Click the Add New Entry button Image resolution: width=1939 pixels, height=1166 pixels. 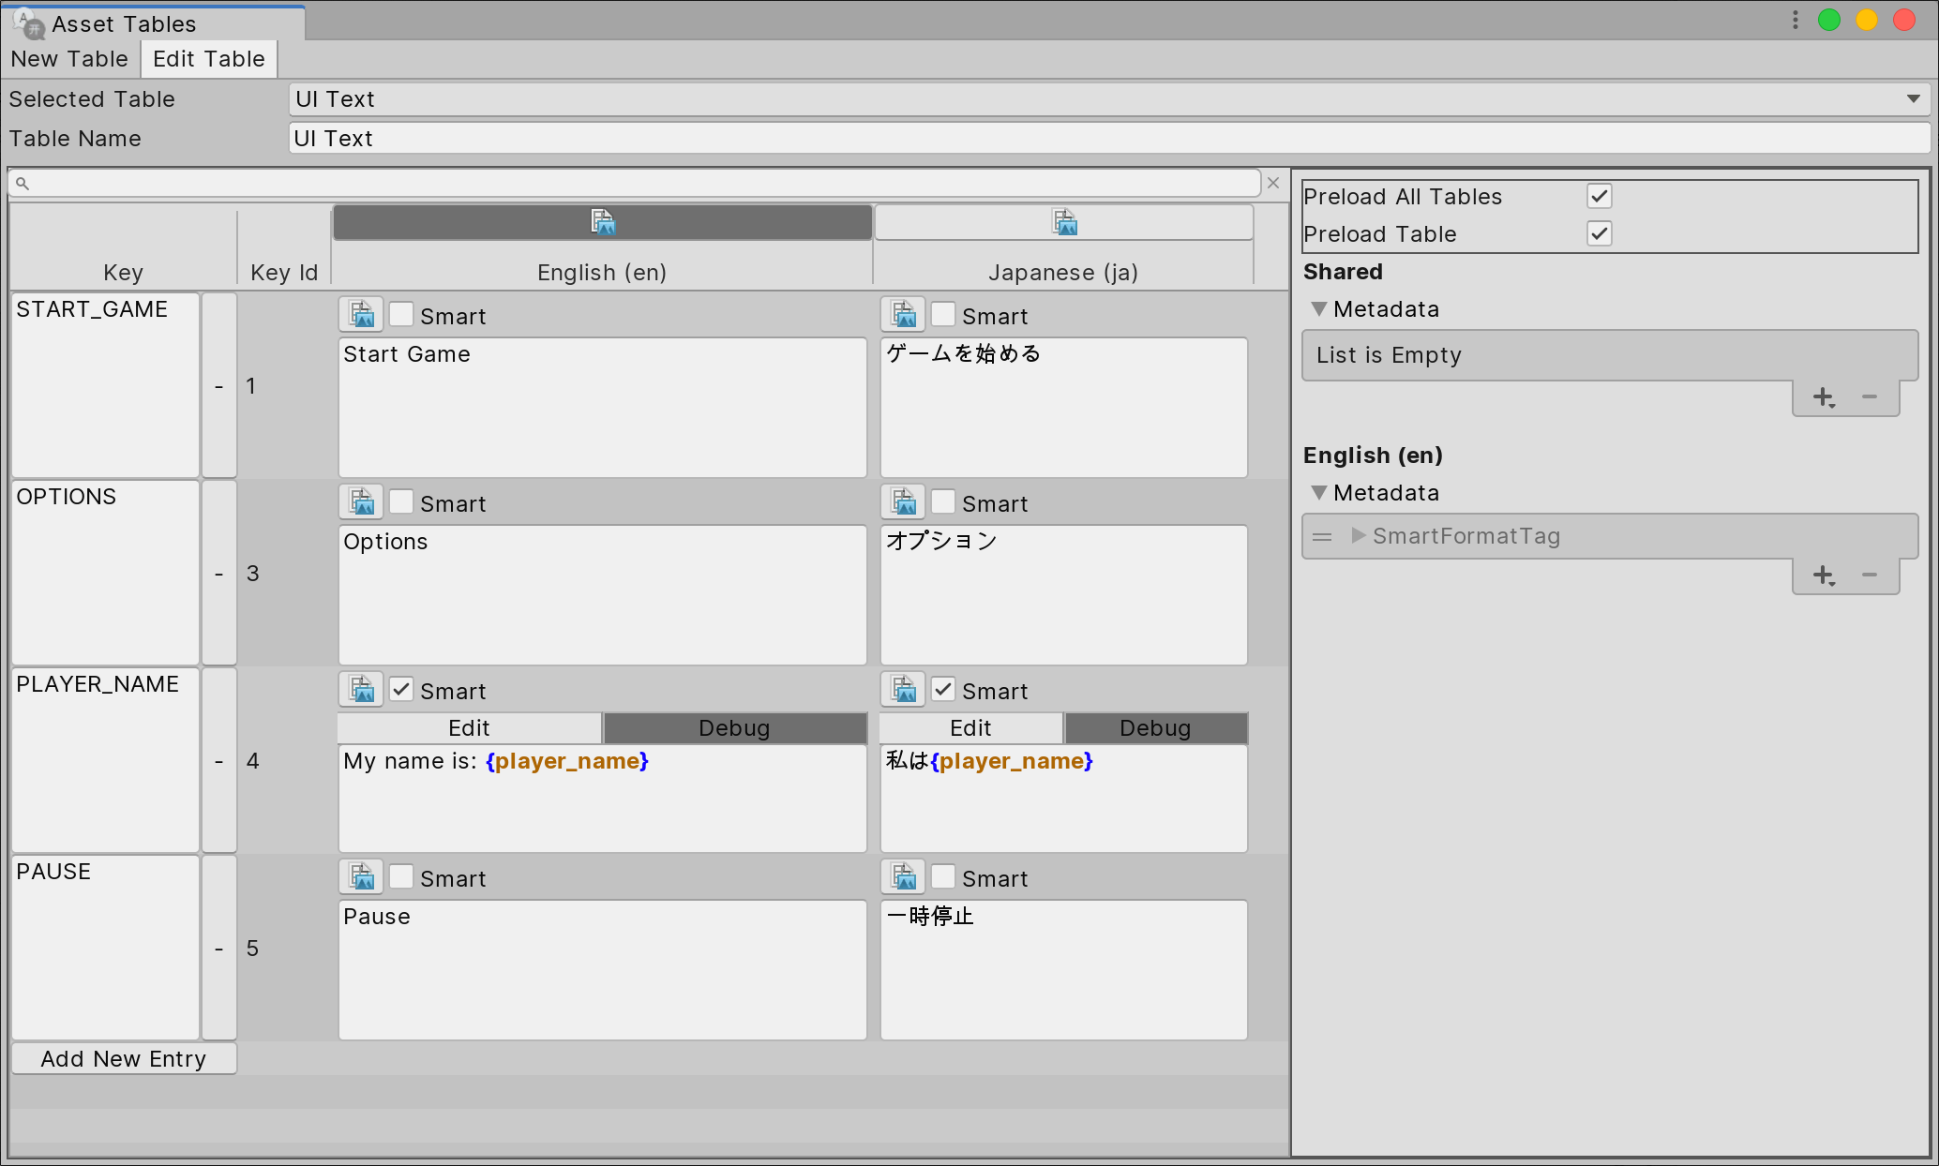pyautogui.click(x=123, y=1058)
